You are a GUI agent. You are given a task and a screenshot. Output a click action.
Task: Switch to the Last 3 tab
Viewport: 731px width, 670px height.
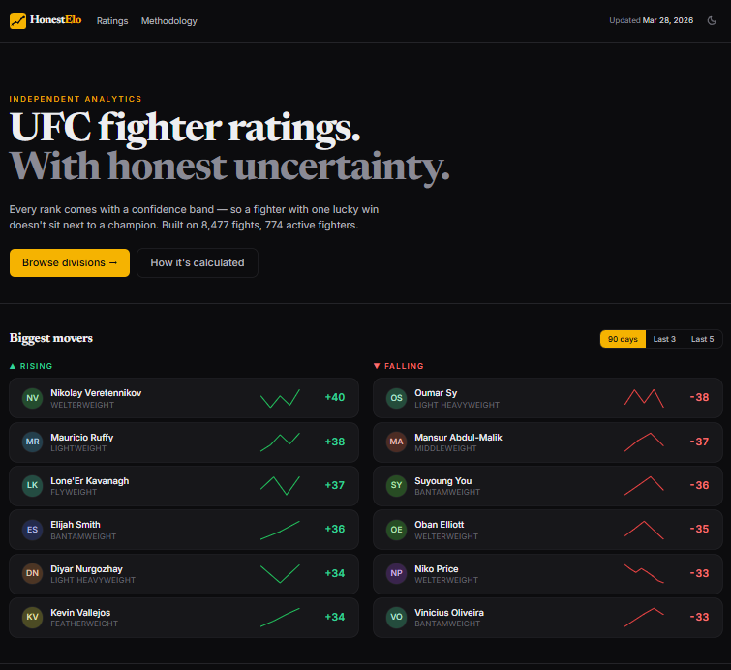[664, 339]
